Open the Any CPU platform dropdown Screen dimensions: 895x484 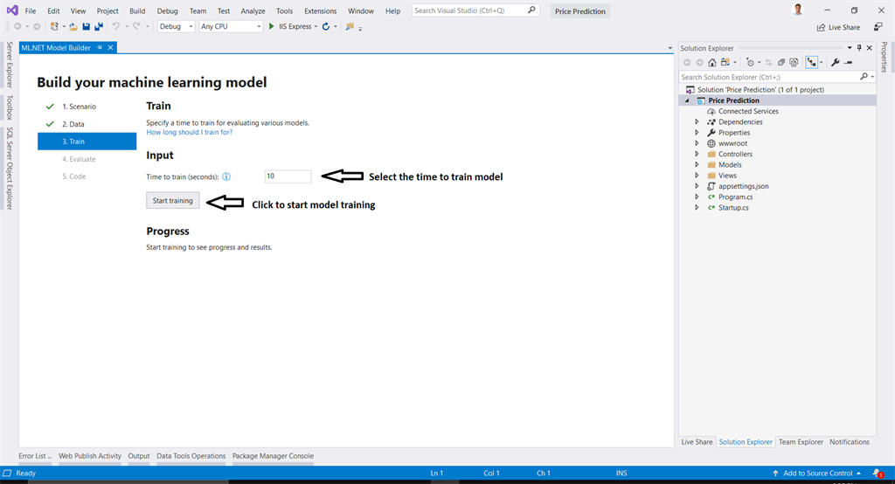[231, 26]
